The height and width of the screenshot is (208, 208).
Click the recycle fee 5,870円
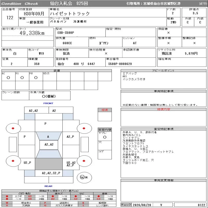(191, 54)
